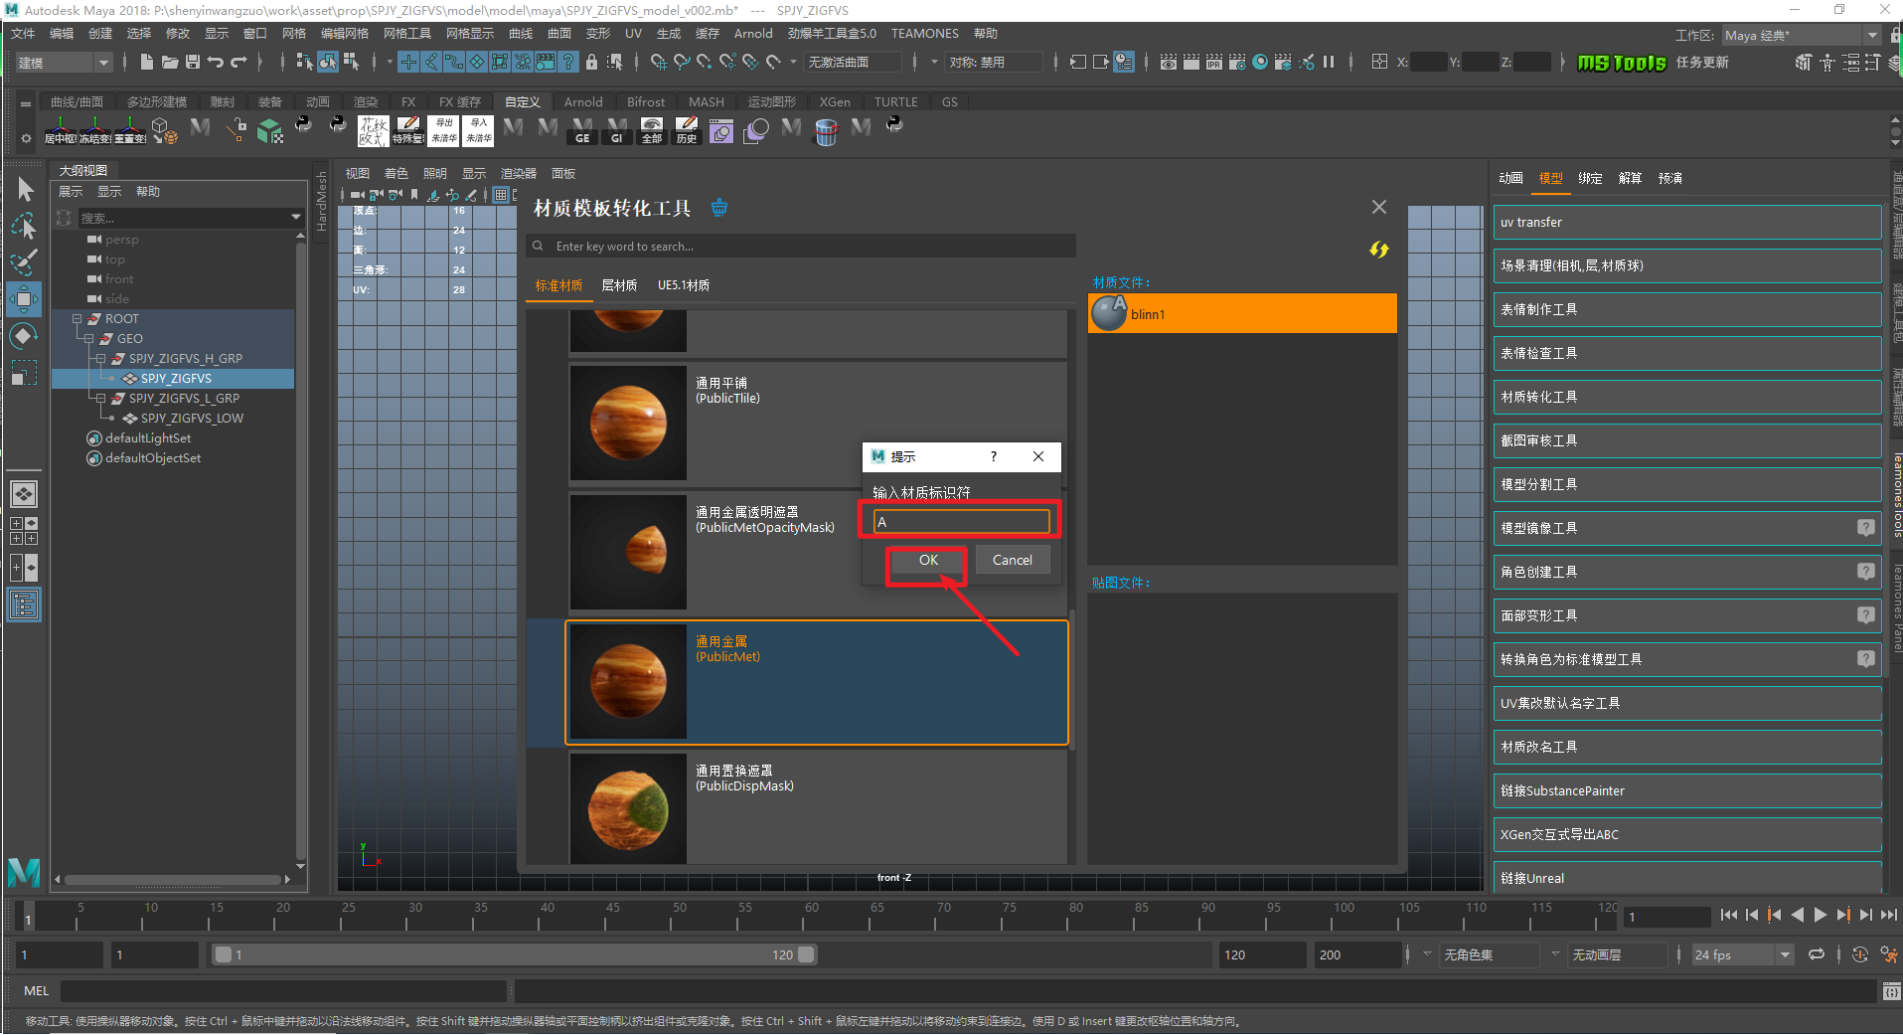The image size is (1903, 1035).
Task: Collapse the ROOT node in outliner
Action: pyautogui.click(x=77, y=319)
